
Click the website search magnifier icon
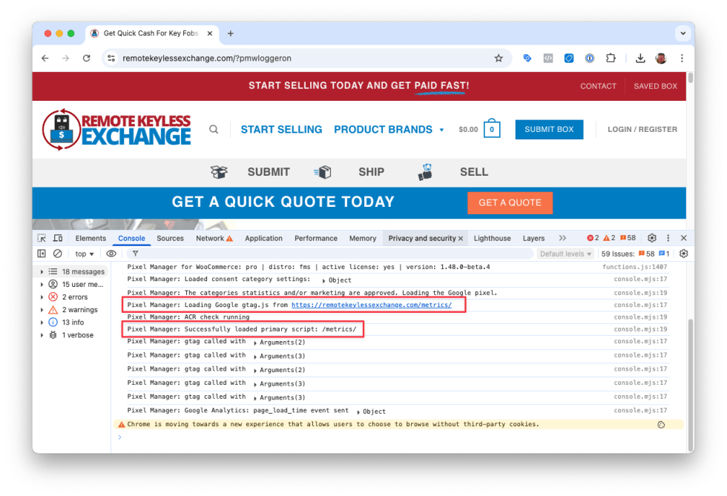[214, 129]
